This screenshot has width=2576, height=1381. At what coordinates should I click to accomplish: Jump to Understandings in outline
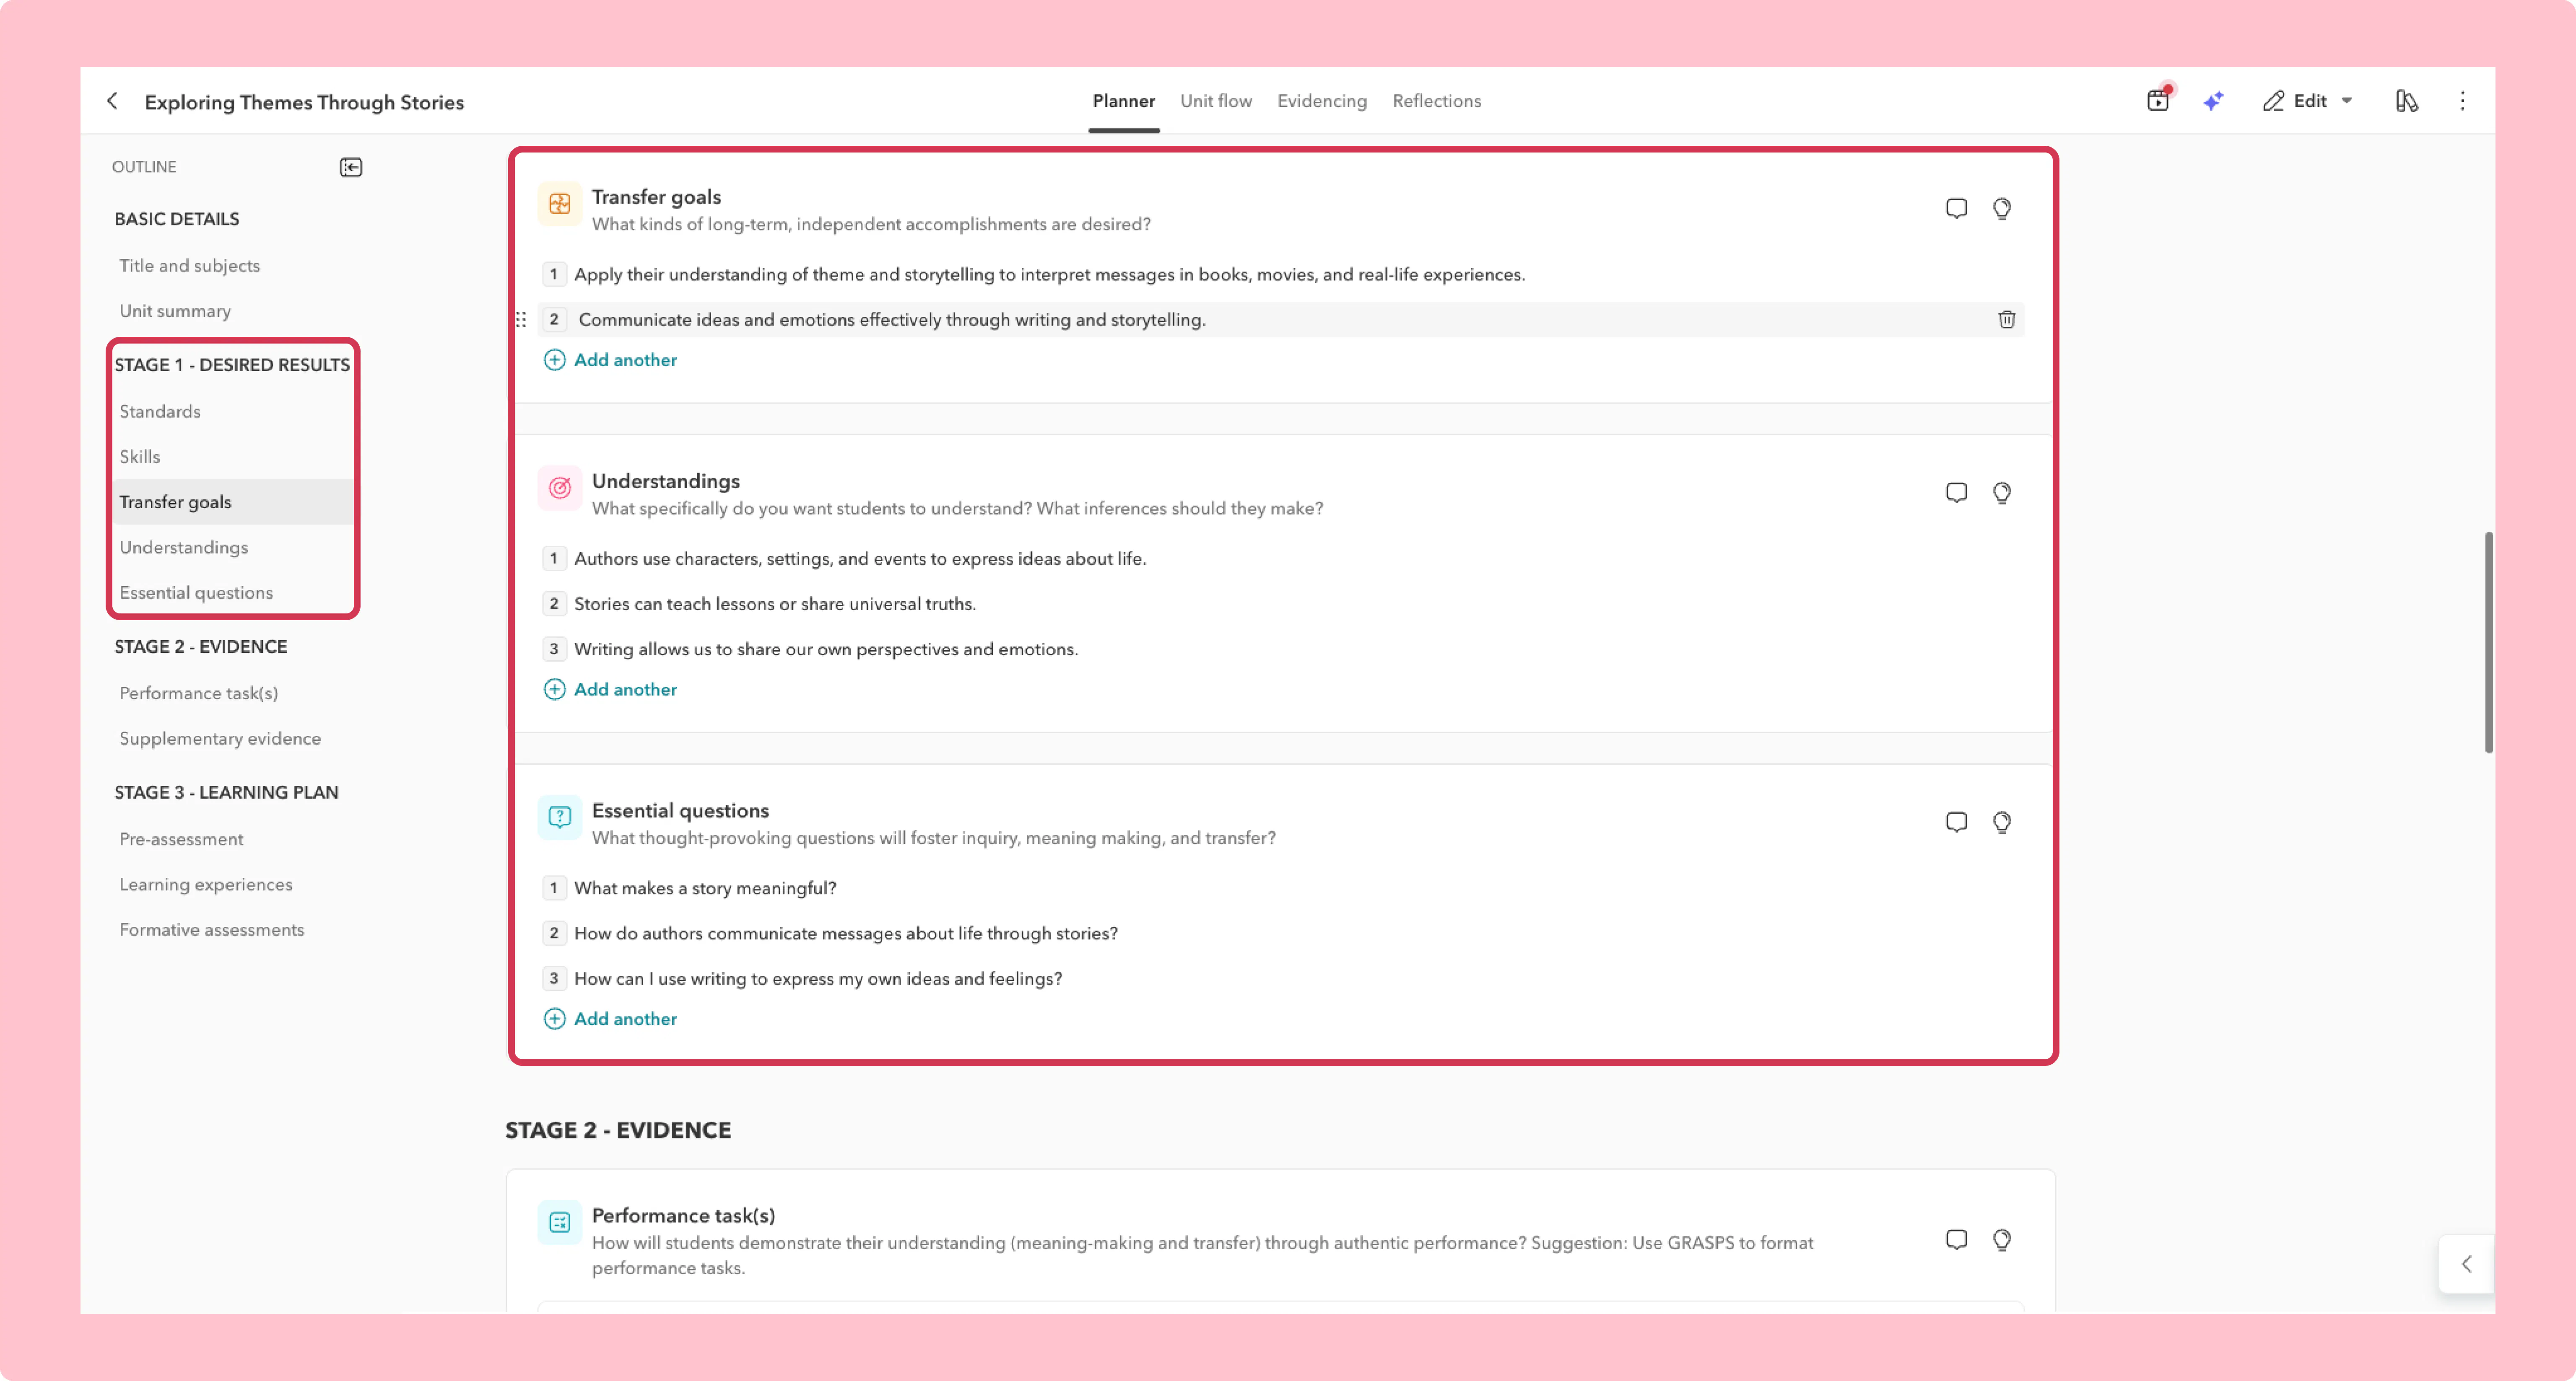pyautogui.click(x=184, y=548)
